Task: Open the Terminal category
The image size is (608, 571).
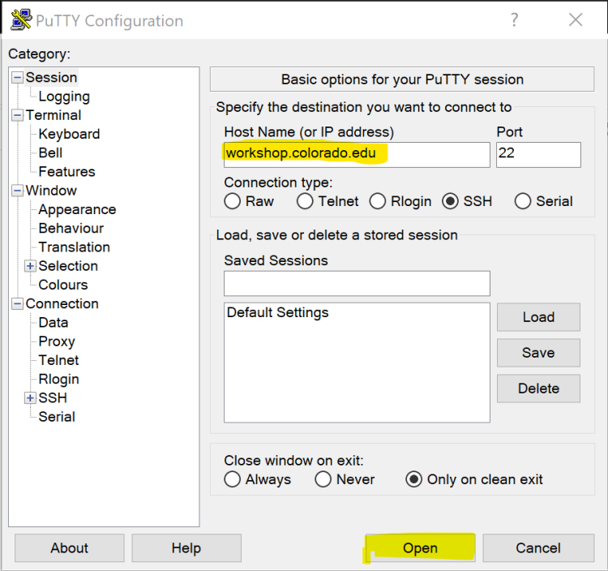Action: coord(54,115)
